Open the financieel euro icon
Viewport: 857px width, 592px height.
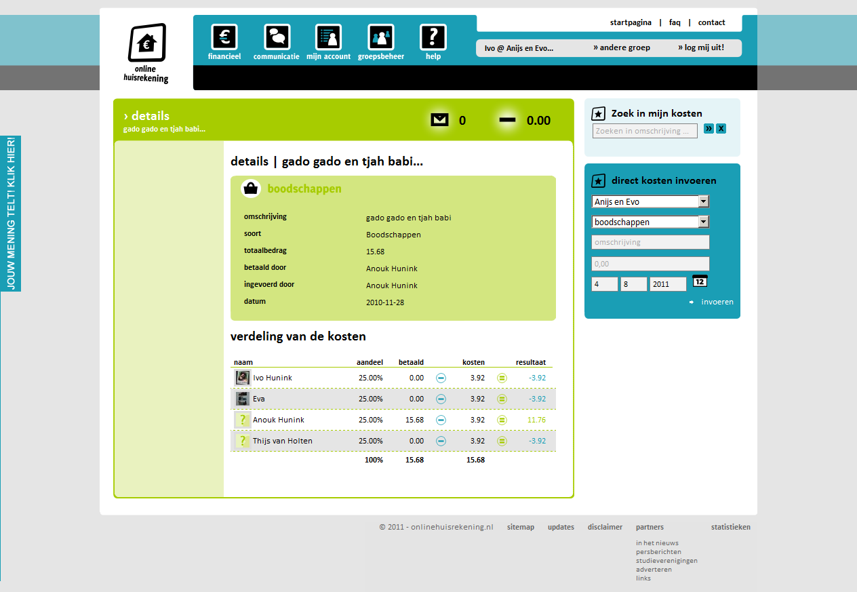click(224, 37)
